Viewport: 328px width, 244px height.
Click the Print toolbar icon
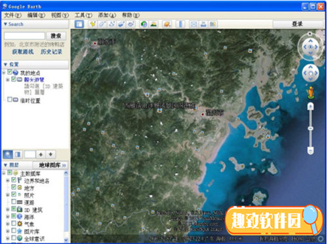tap(203, 24)
